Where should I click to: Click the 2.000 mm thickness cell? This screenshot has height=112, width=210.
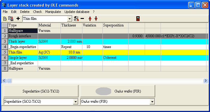[71, 41]
